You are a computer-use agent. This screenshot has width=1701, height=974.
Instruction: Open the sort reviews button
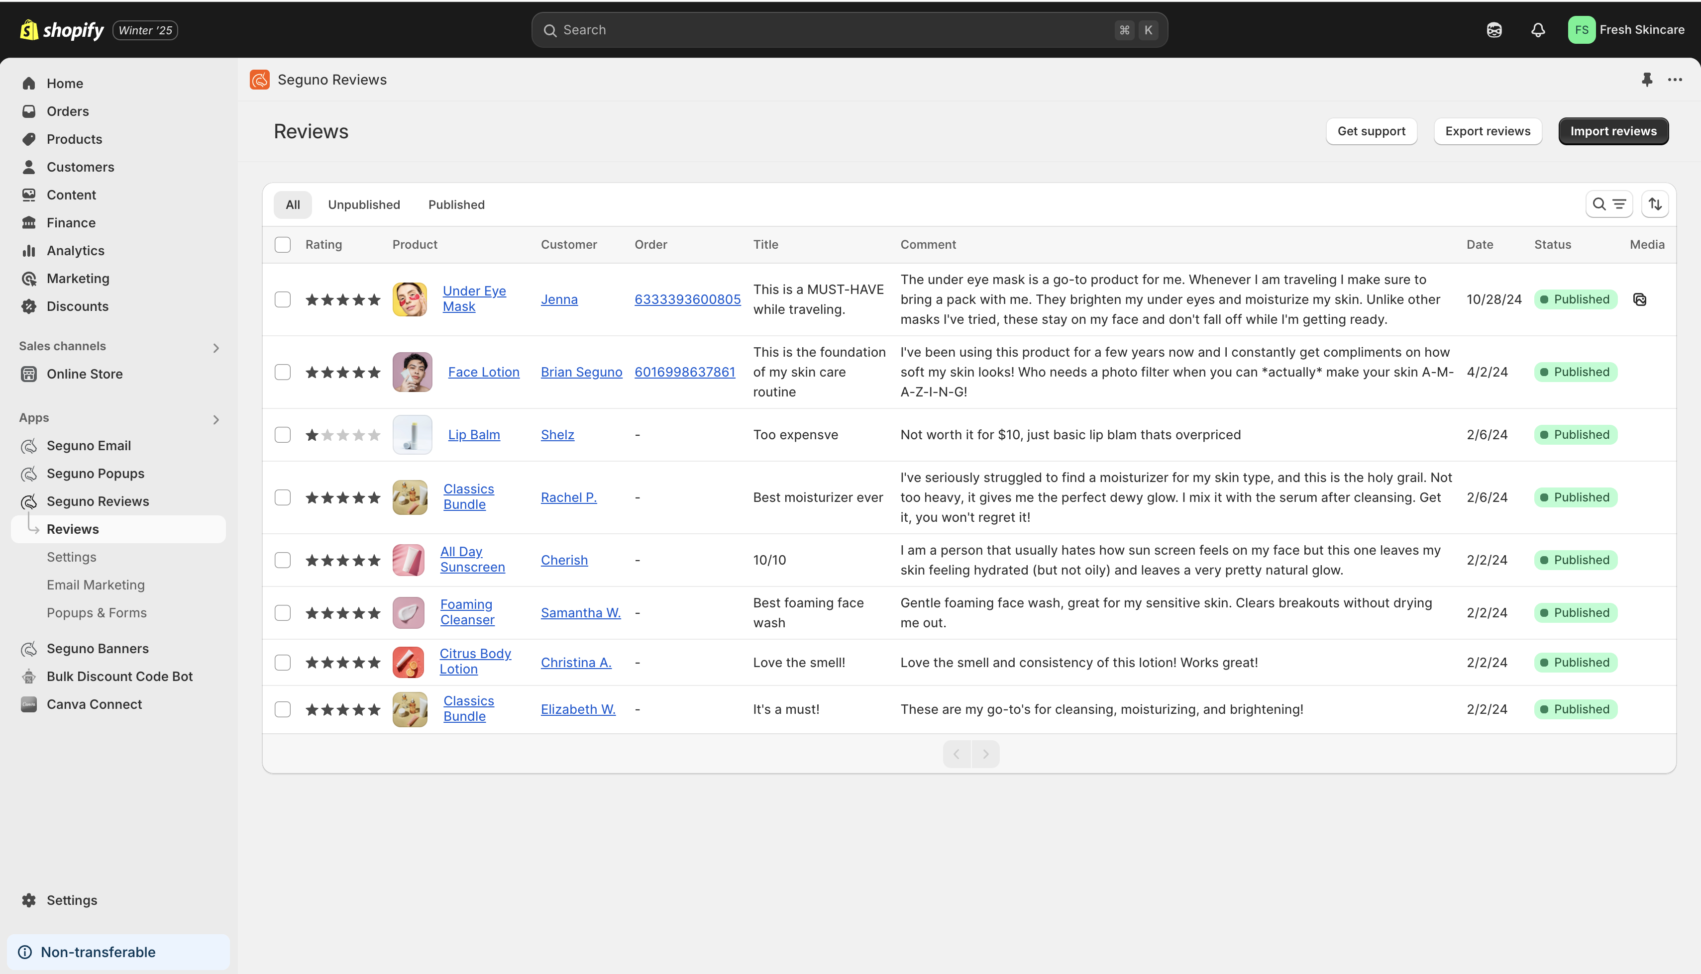click(1655, 204)
